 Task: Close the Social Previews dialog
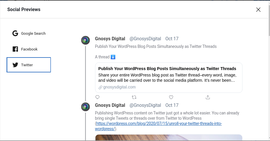[258, 10]
